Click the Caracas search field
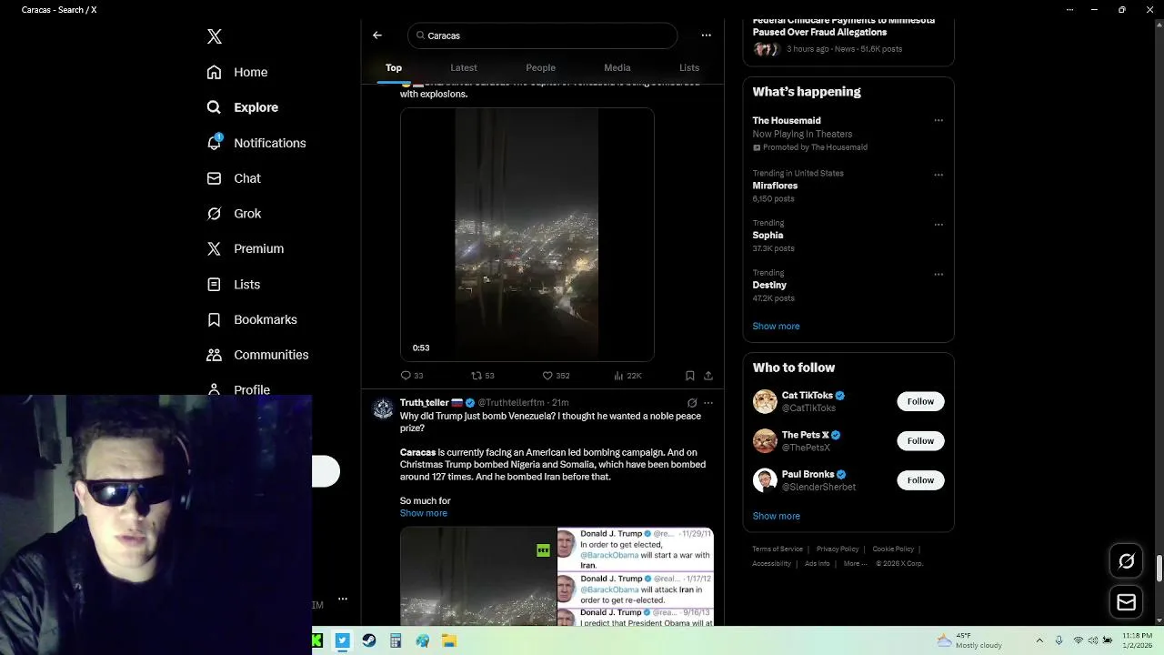 (543, 35)
